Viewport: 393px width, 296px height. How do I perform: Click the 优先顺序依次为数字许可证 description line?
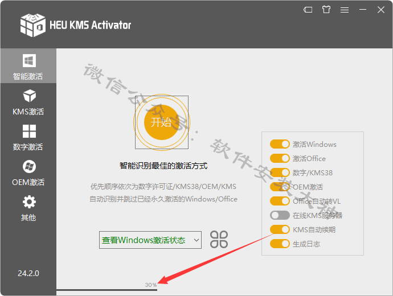[x=163, y=187]
